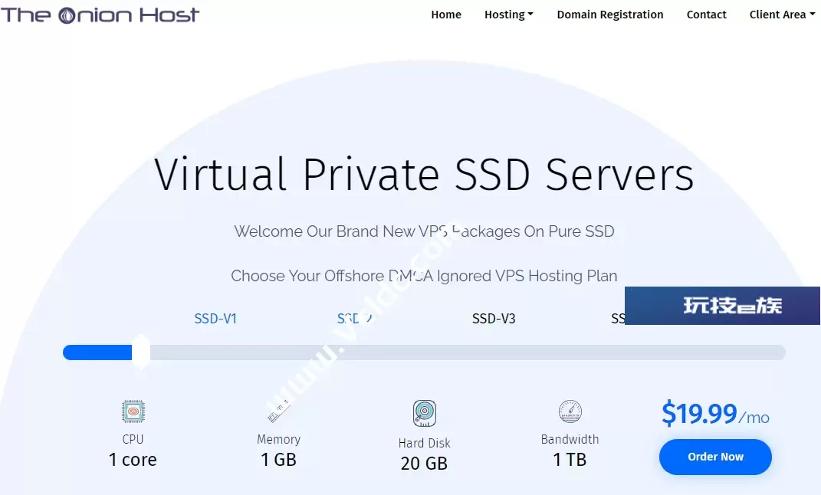This screenshot has width=821, height=495.
Task: Expand the Hosting dropdown menu
Action: (508, 15)
